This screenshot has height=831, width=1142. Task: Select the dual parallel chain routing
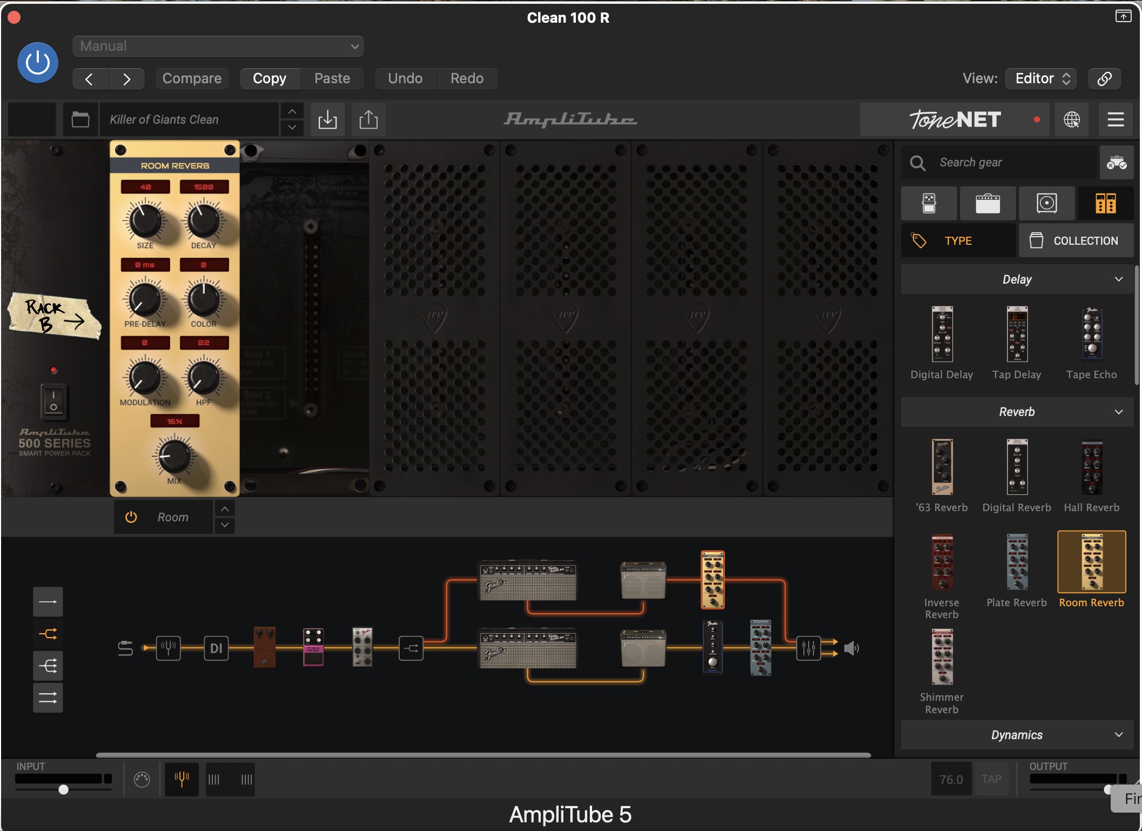tap(48, 698)
